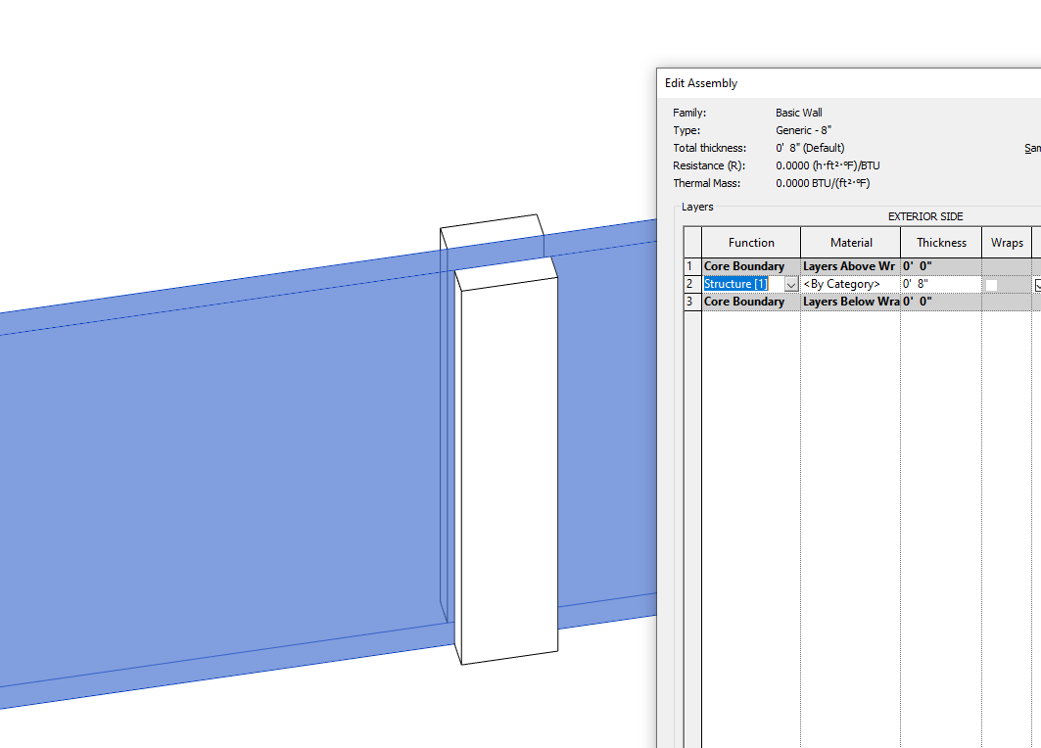
Task: Open the Structure [1] function dropdown arrow
Action: point(790,285)
